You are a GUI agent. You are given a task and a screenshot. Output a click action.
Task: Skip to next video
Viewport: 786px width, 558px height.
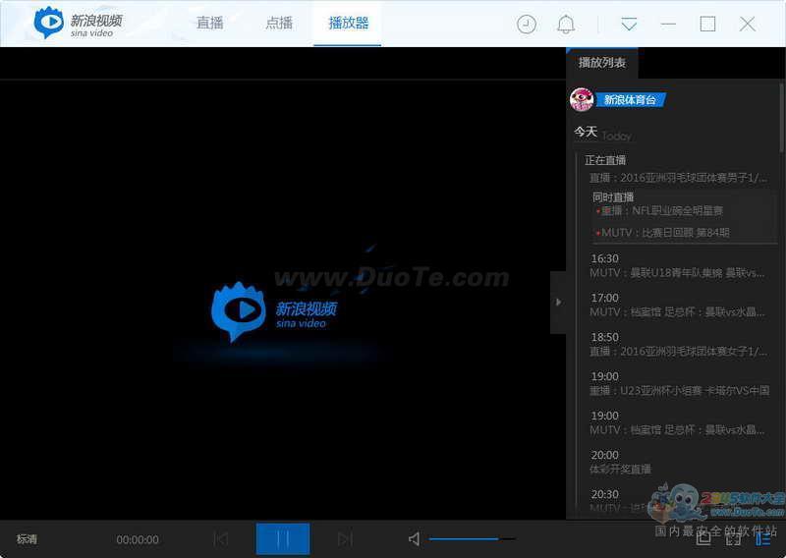point(345,538)
